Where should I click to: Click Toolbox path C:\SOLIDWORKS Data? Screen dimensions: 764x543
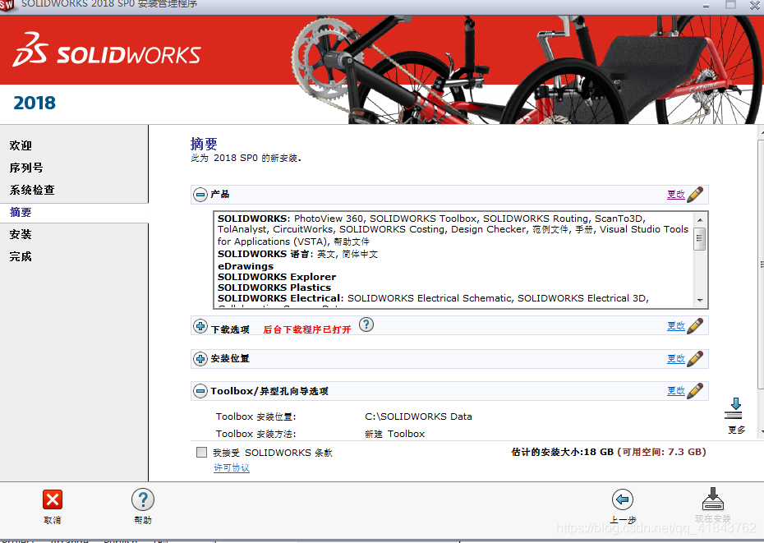coord(418,416)
